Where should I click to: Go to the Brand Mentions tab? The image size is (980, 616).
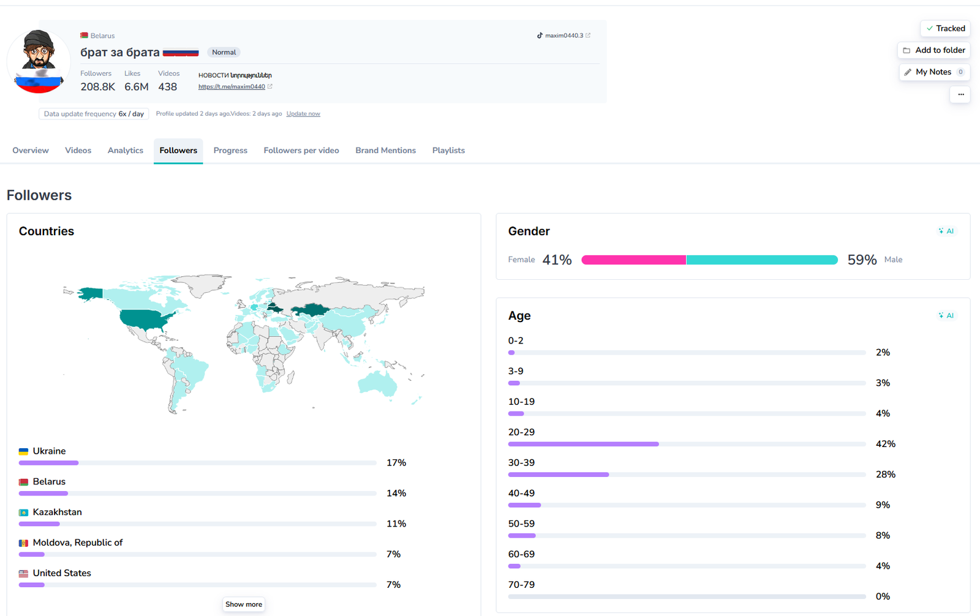(385, 151)
